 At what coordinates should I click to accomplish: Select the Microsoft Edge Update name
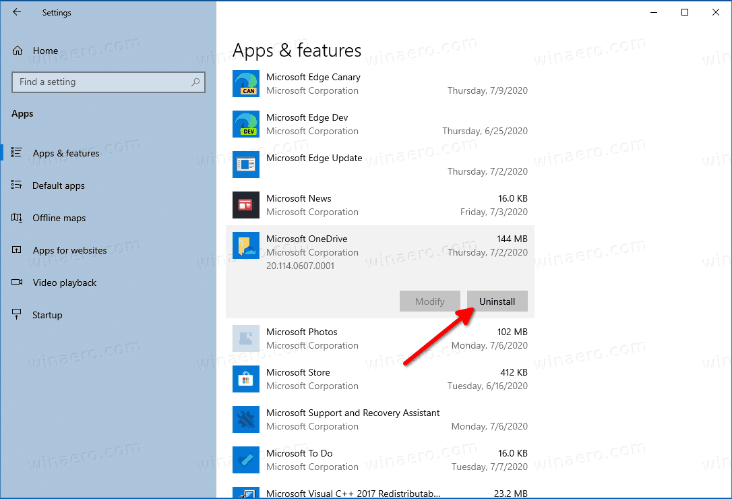coord(314,158)
